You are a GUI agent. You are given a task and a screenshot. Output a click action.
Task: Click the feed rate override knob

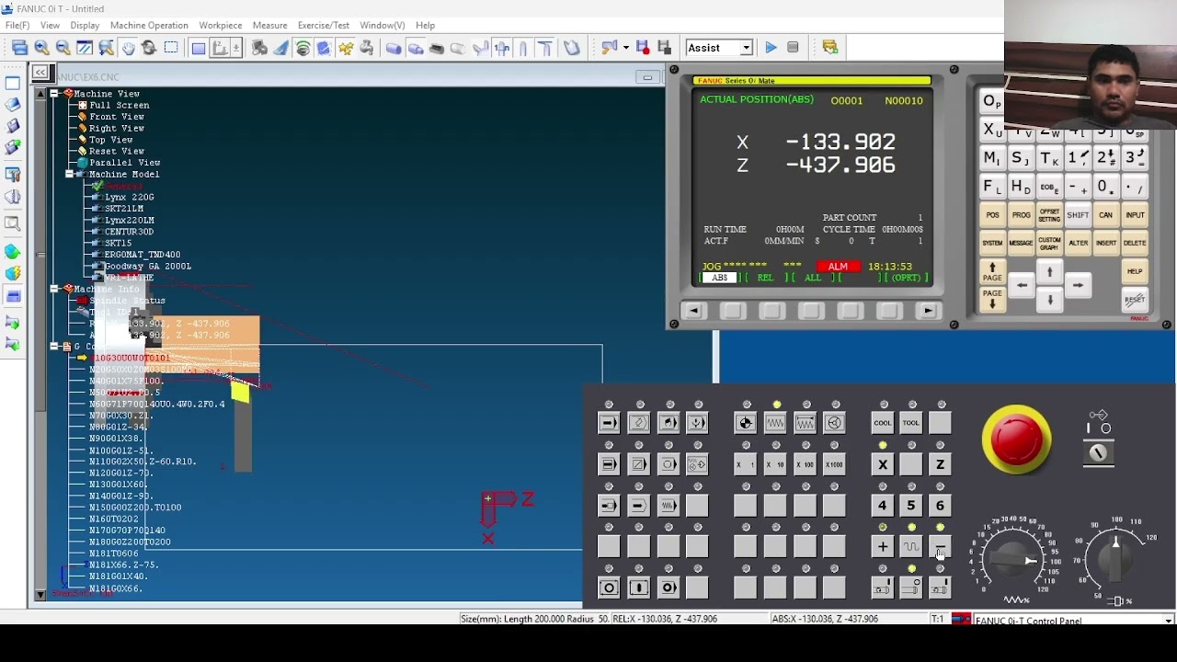coord(1014,558)
